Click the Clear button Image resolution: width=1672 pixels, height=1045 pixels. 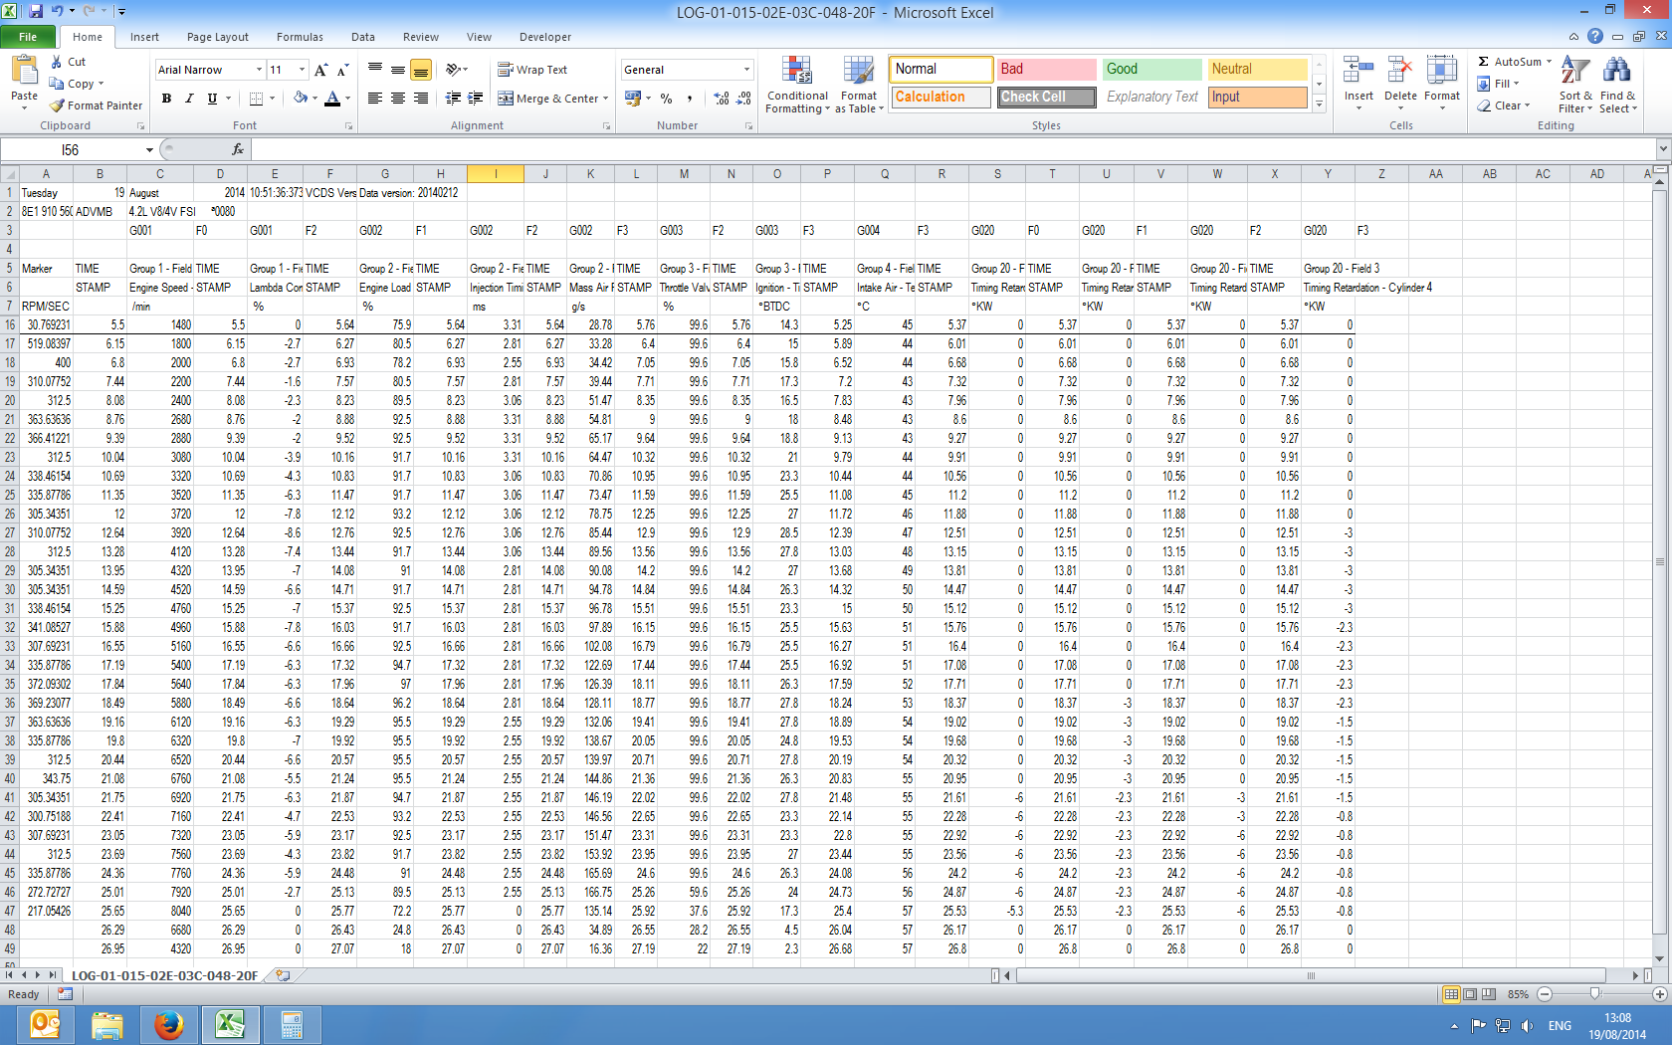tap(1504, 105)
